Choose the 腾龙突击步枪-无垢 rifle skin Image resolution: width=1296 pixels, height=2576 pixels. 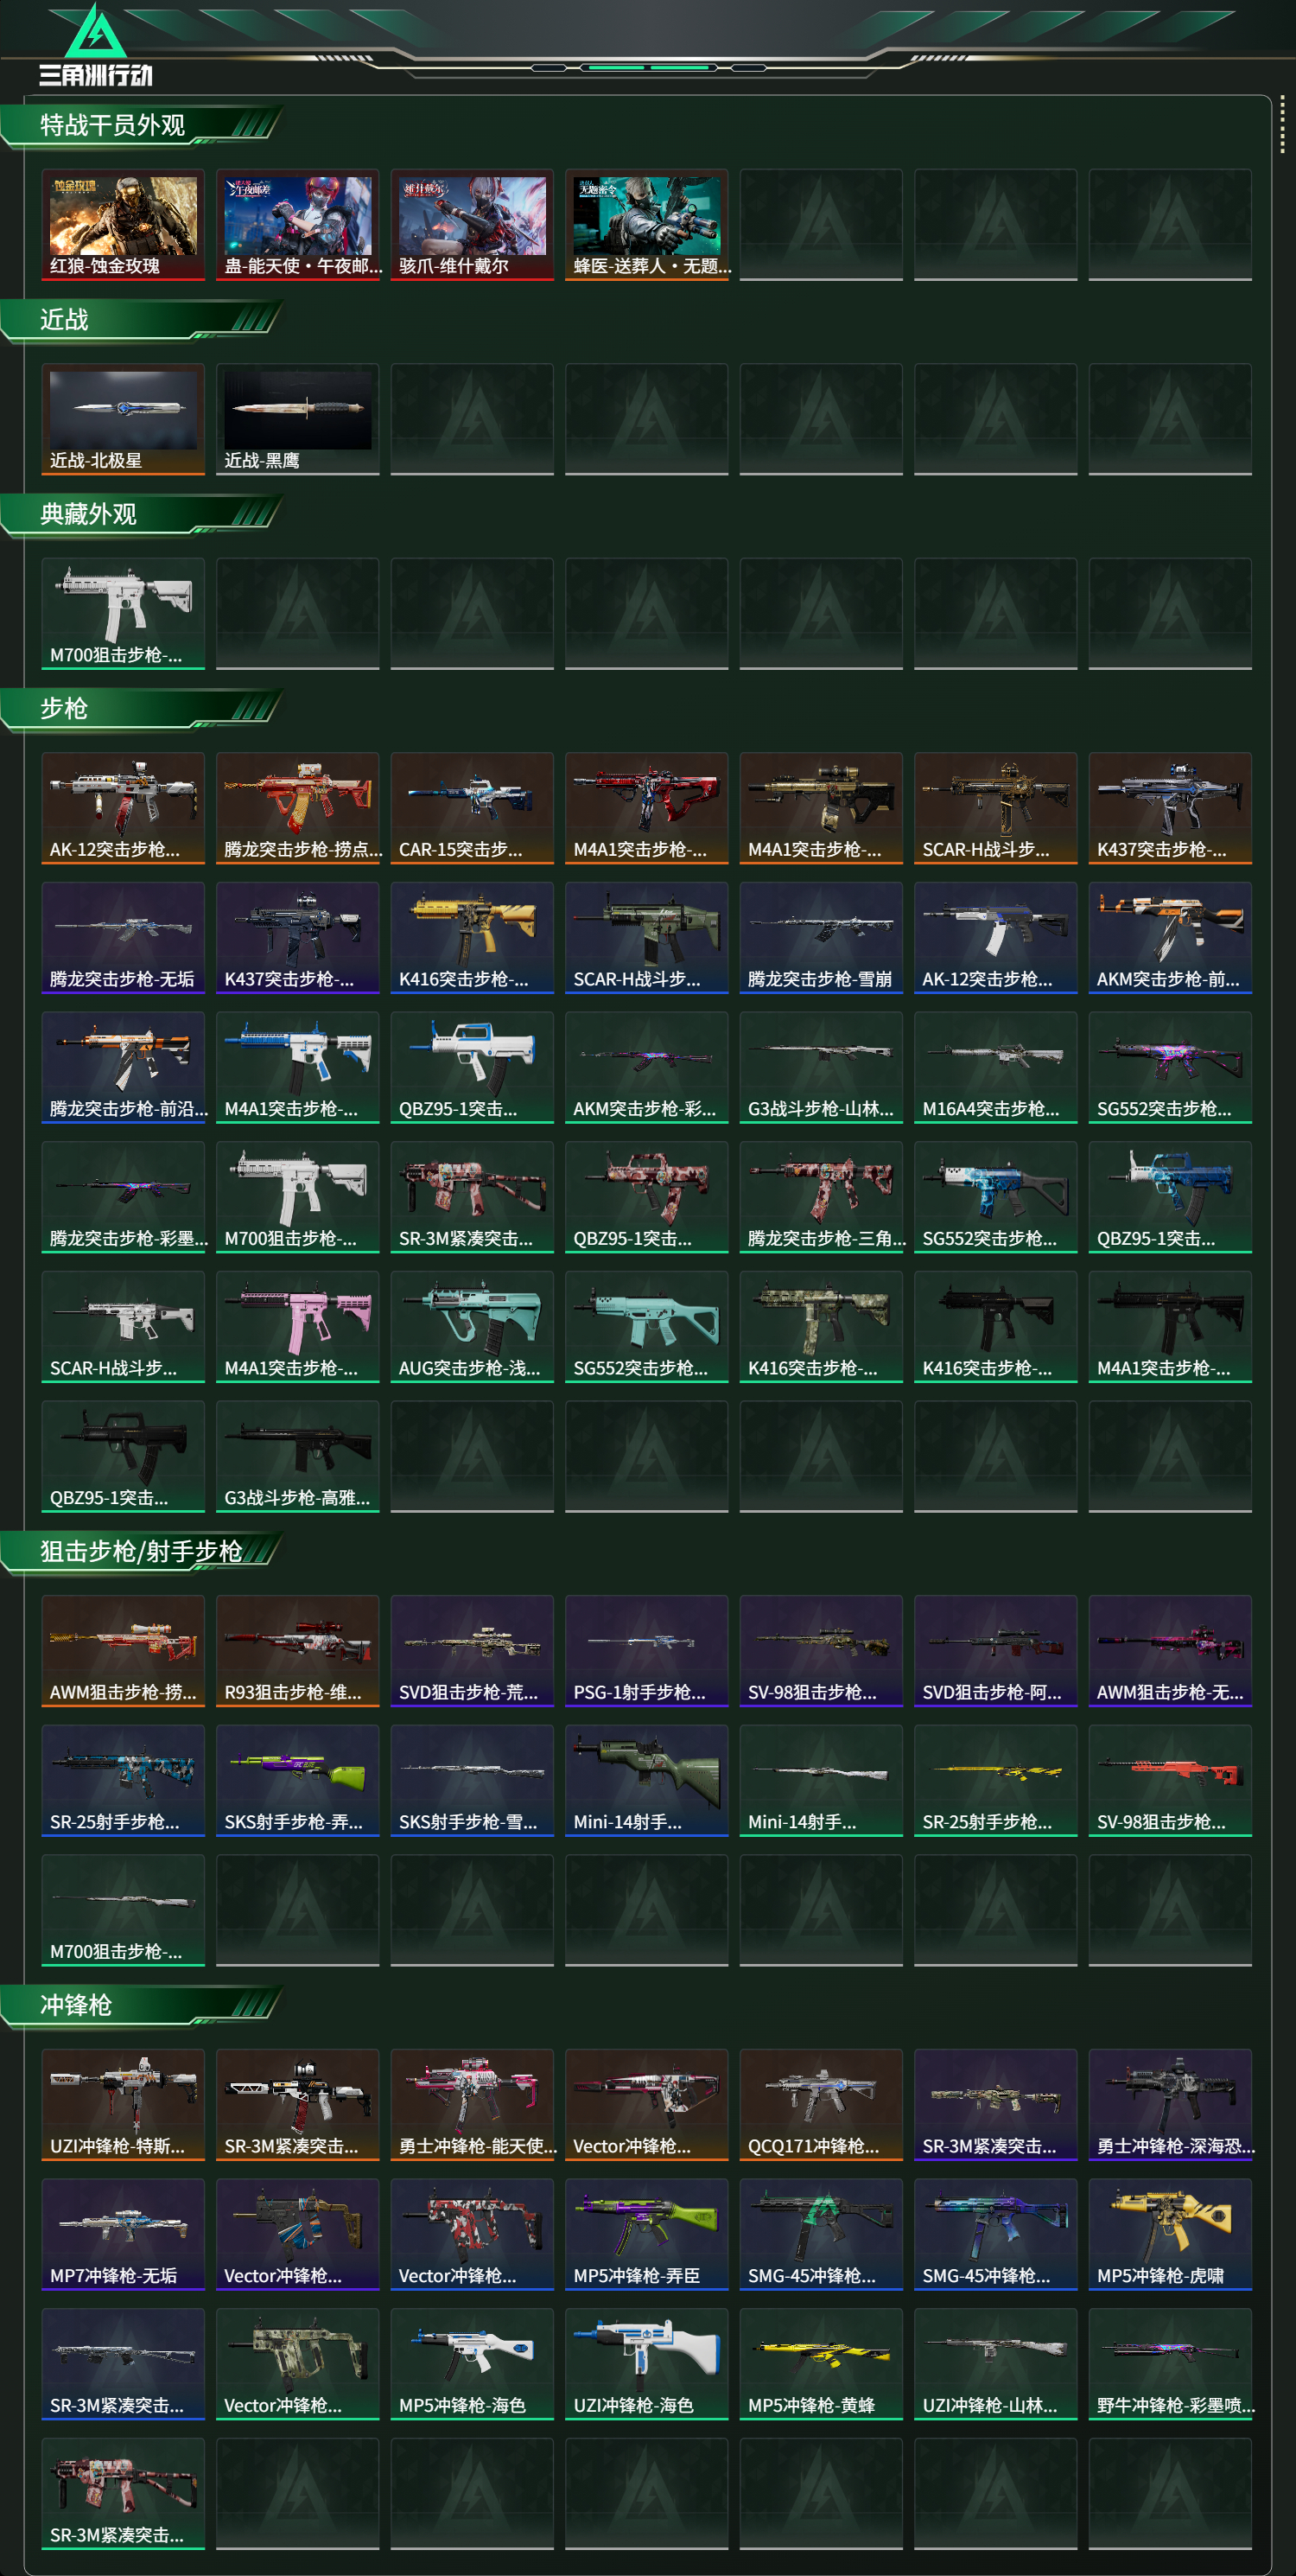[123, 938]
